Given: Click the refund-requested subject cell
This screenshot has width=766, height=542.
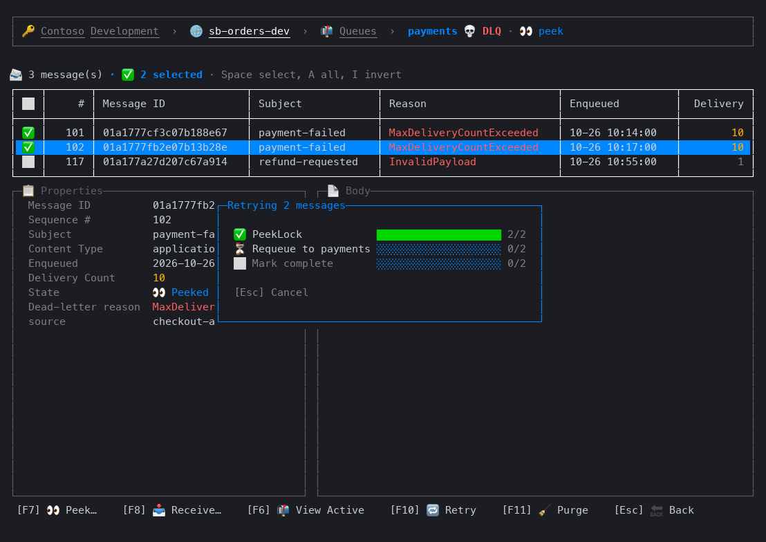Looking at the screenshot, I should 308,162.
